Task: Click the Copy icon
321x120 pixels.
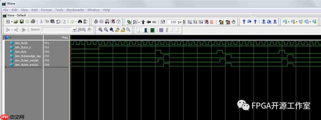Action: coord(47,21)
